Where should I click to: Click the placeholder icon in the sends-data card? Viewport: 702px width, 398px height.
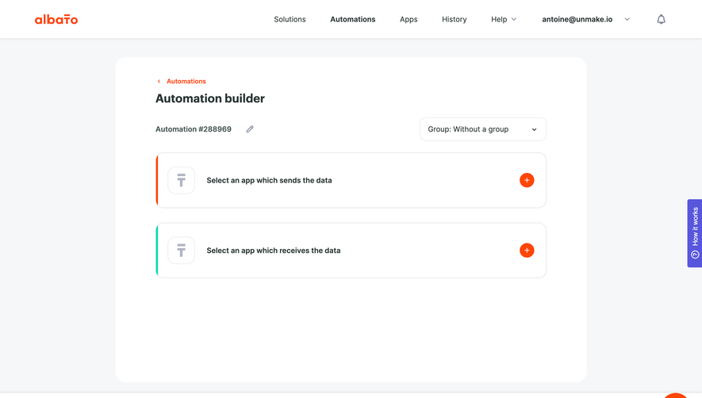click(x=182, y=180)
